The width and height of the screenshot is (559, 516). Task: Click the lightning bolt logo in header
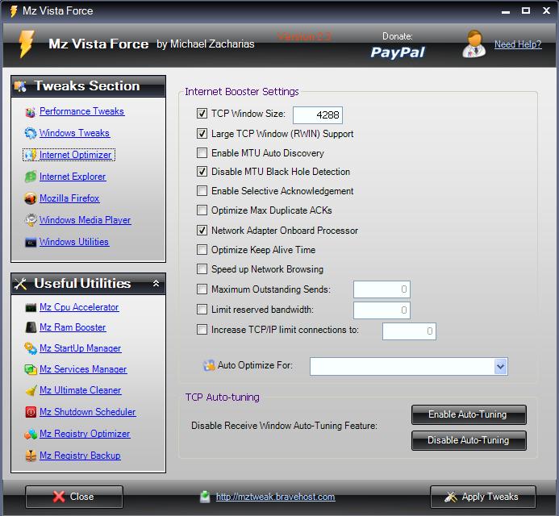[x=27, y=44]
